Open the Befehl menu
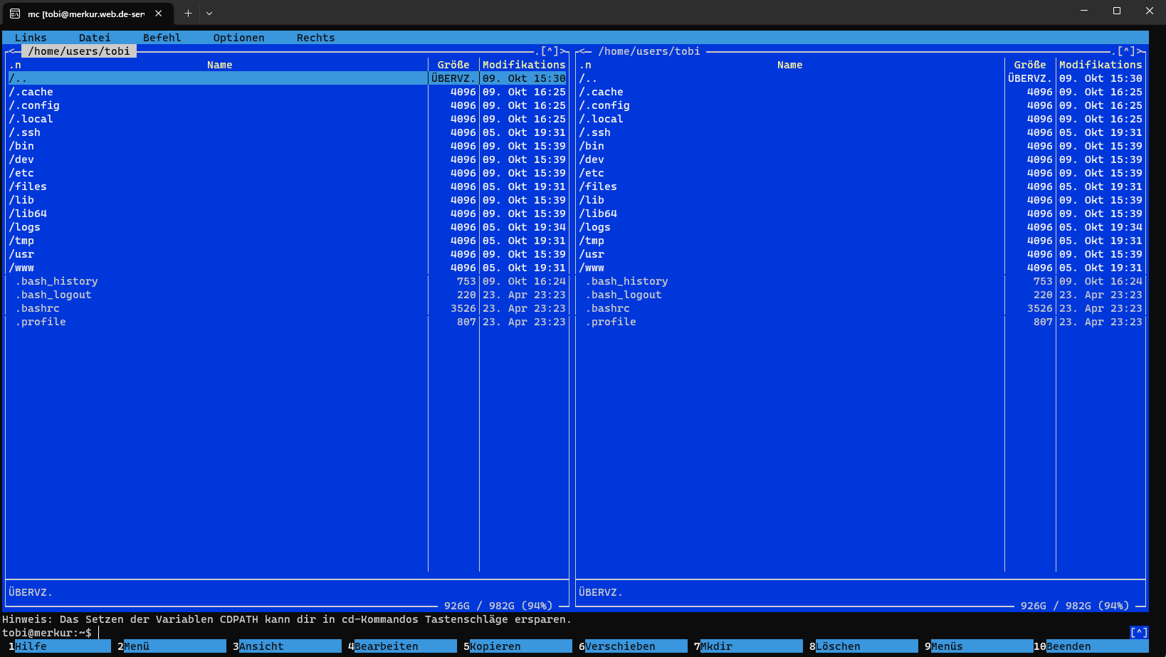The height and width of the screenshot is (657, 1166). click(162, 38)
